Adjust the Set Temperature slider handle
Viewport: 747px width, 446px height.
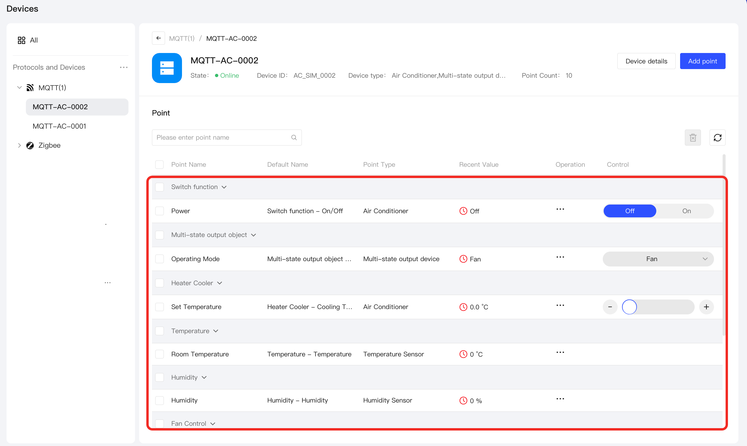[629, 307]
